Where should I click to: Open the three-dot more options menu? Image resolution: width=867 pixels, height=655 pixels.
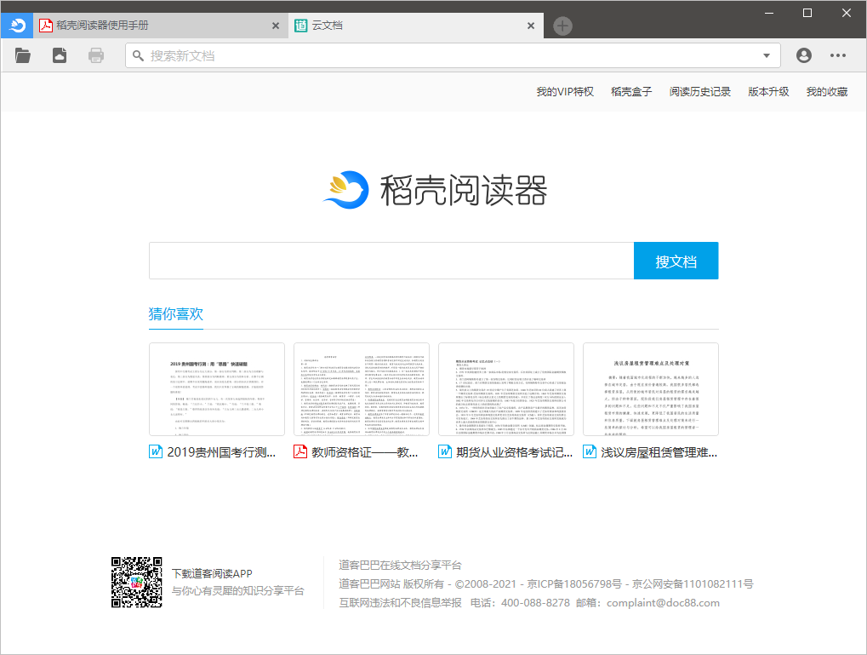point(838,55)
